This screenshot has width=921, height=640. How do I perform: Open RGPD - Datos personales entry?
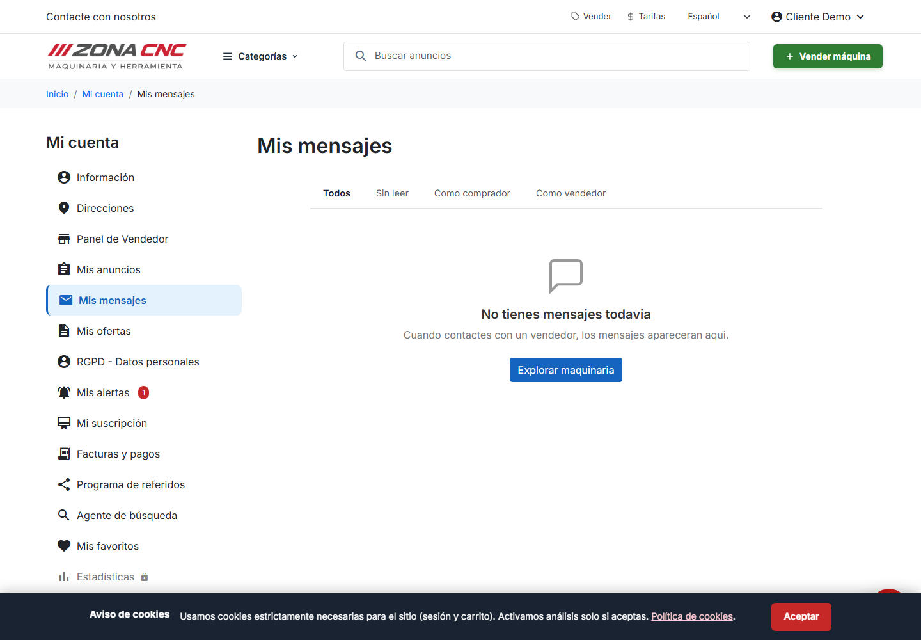point(144,362)
